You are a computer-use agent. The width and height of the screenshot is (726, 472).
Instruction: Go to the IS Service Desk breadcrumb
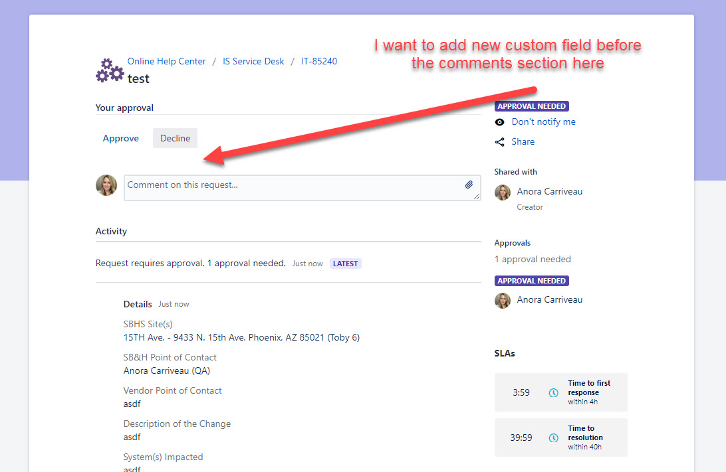(253, 62)
